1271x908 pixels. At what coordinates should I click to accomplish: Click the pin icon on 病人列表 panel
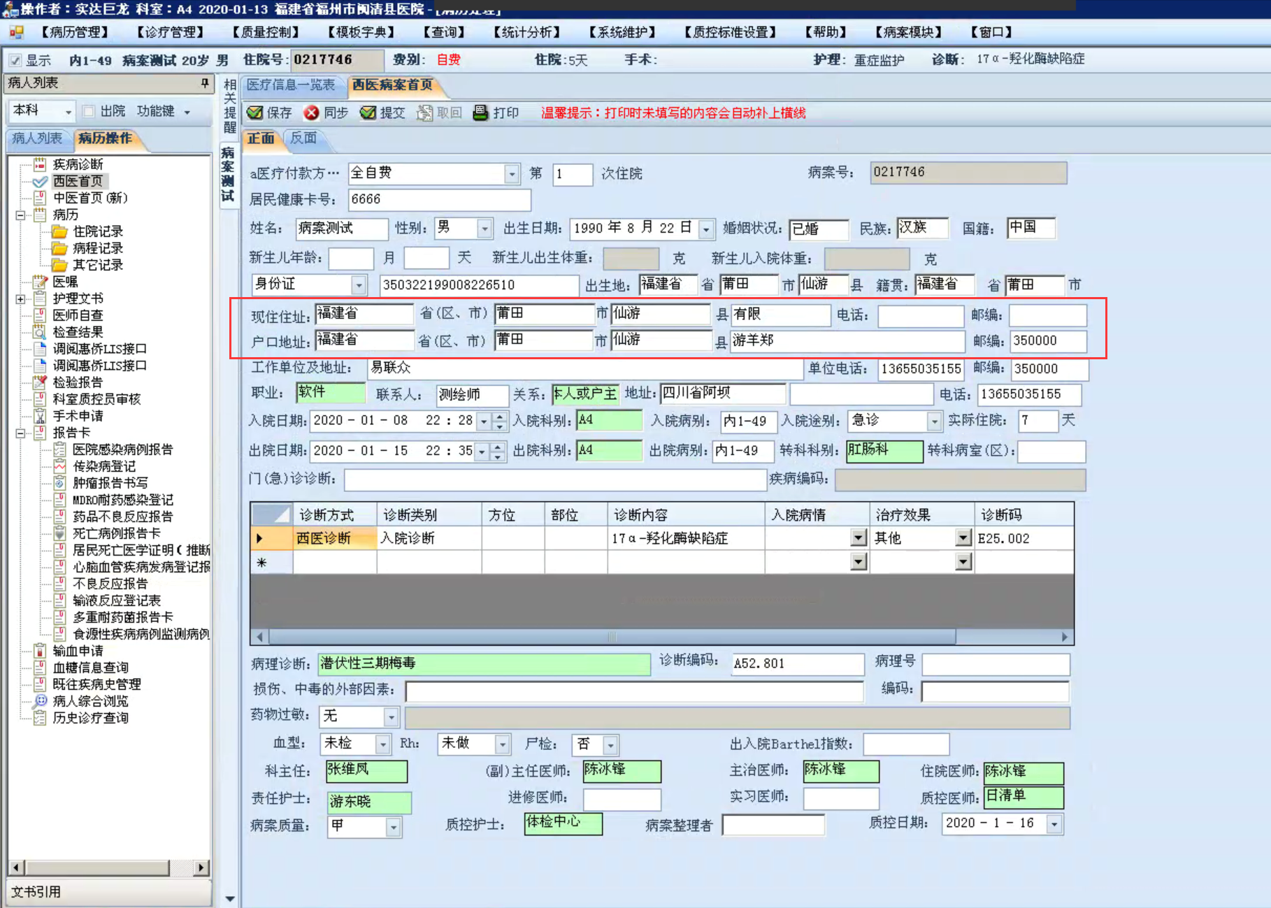(204, 83)
